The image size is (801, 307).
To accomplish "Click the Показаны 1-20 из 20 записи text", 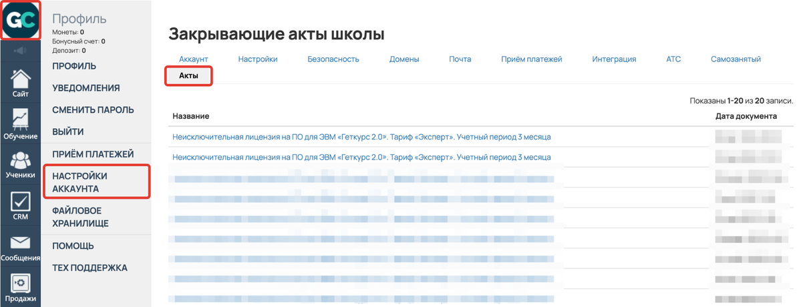I will pos(742,101).
